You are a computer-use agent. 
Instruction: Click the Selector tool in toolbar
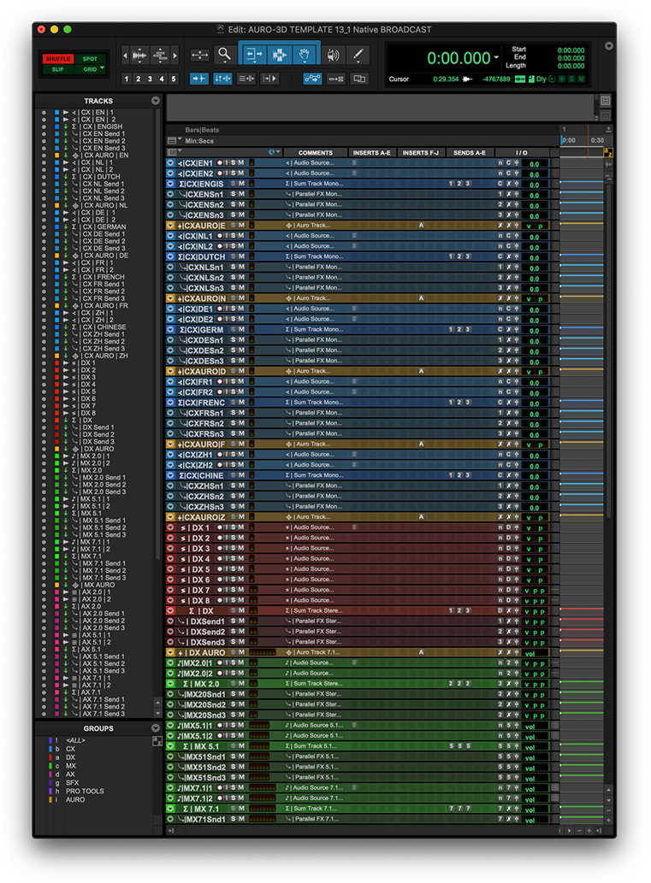pos(280,55)
